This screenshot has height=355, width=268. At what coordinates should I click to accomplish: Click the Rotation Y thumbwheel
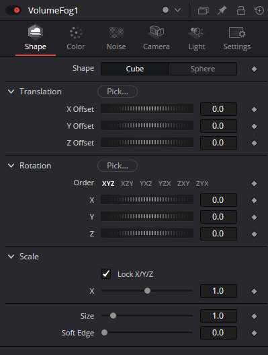[x=147, y=216]
